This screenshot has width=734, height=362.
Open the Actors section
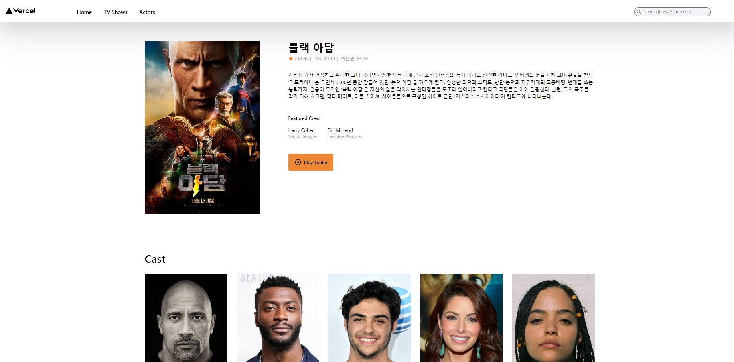(x=147, y=12)
